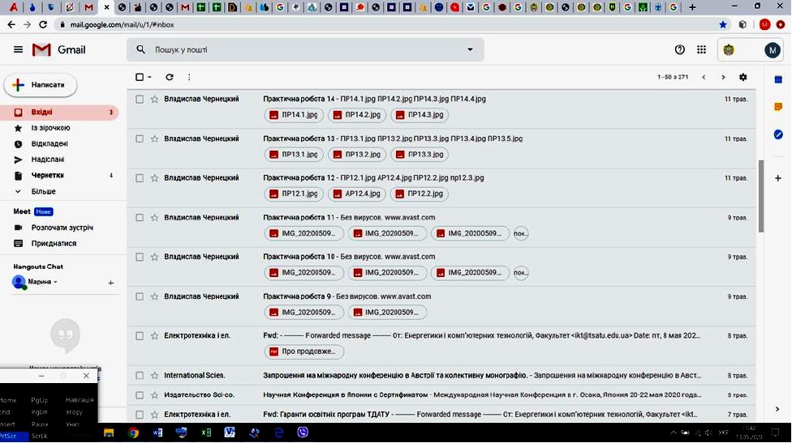Select the Практична робота 14 message checkbox
This screenshot has height=443, width=792.
(x=140, y=100)
